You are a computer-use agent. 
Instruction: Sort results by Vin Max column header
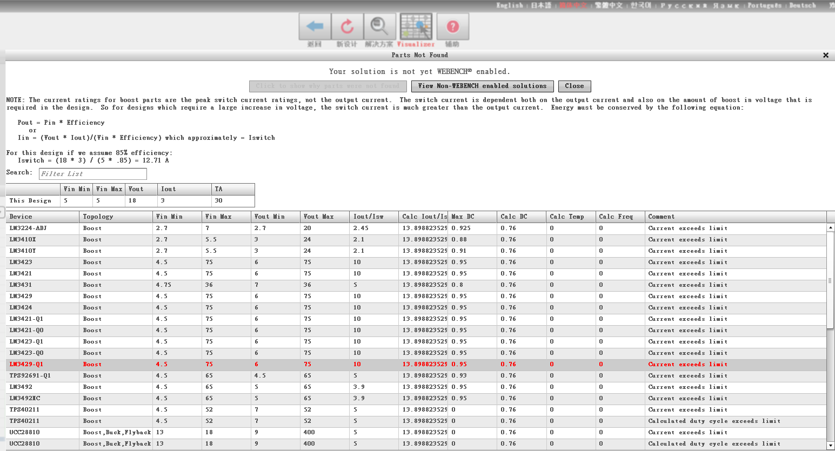click(x=226, y=217)
